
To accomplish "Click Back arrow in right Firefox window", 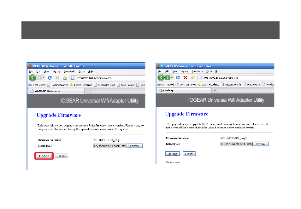I will point(161,77).
